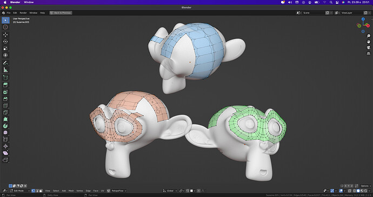Click the Scene name field
Screen dimensions: 373x197
coord(314,13)
